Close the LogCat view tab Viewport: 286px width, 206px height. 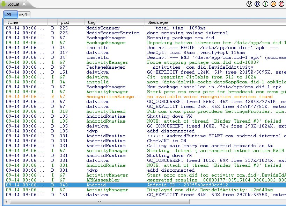point(24,4)
